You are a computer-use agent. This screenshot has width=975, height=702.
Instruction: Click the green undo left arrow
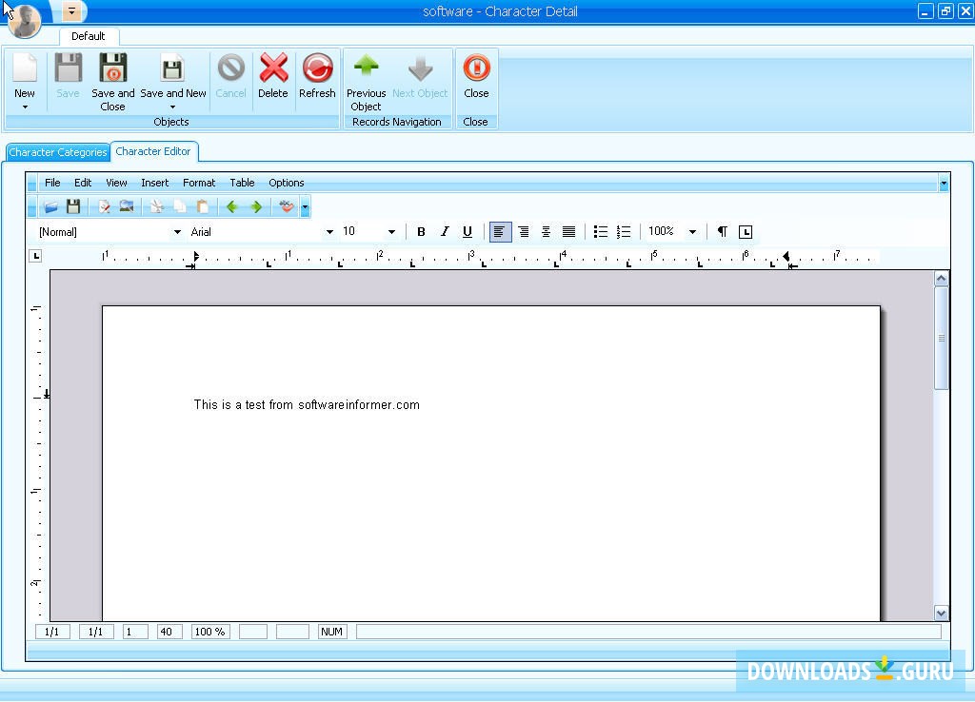(232, 206)
